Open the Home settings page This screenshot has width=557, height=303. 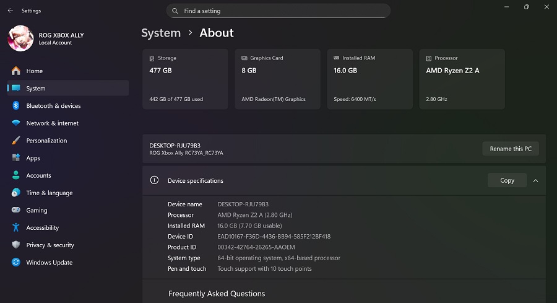35,71
